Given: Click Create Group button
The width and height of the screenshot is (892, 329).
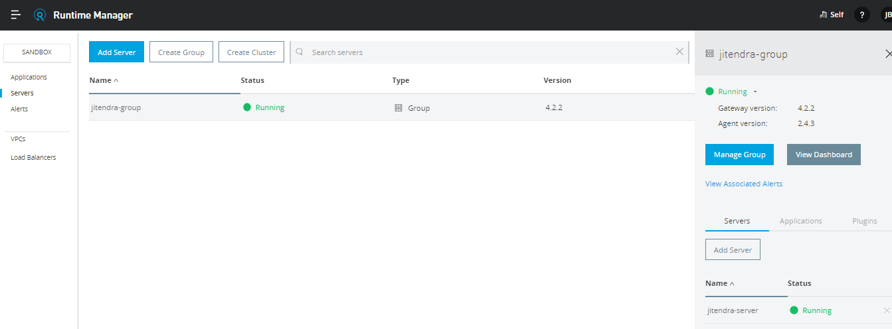Looking at the screenshot, I should click(181, 52).
